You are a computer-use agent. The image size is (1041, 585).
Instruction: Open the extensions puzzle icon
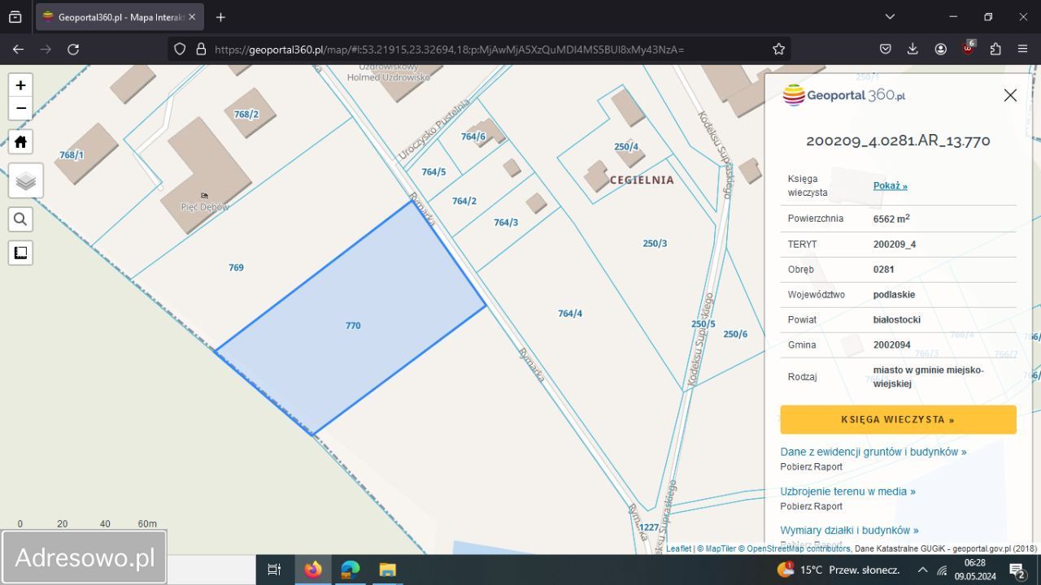click(x=995, y=49)
